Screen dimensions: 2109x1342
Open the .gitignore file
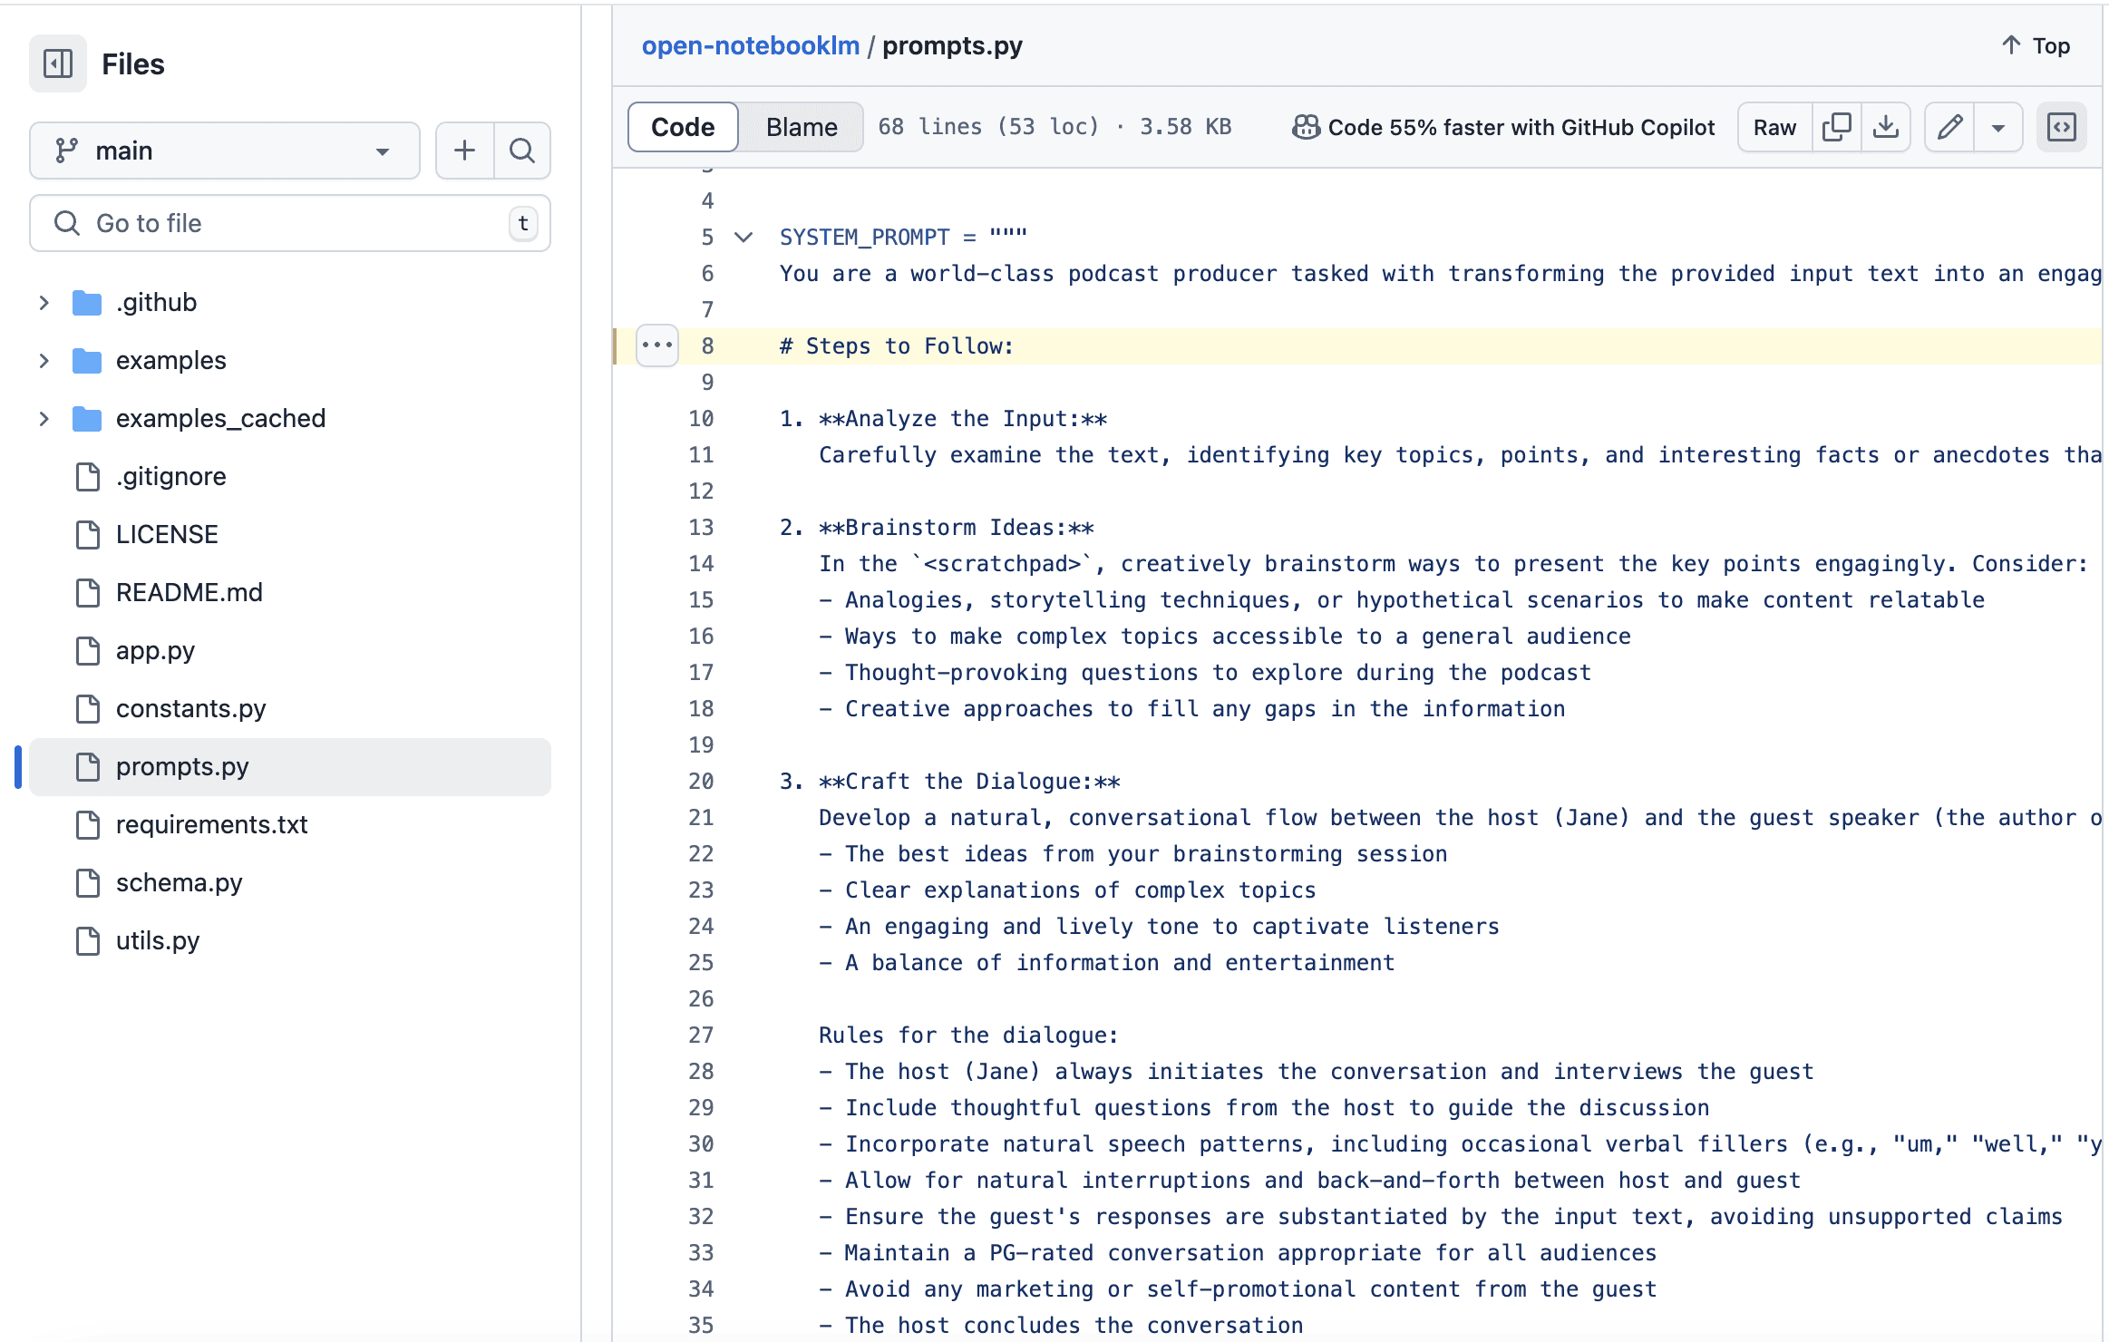[x=170, y=477]
